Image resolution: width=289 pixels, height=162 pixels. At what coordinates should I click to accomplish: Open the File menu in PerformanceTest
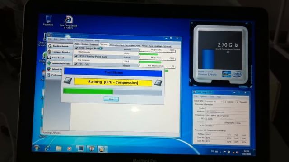click(50, 39)
